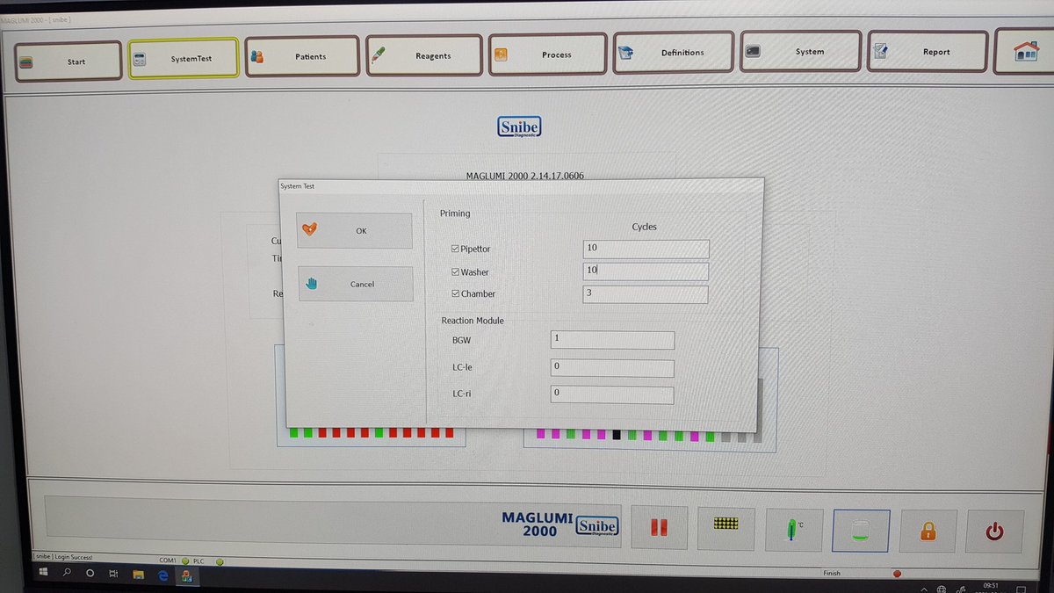Click the red power shutdown icon
Viewport: 1054px width, 593px height.
pos(994,532)
